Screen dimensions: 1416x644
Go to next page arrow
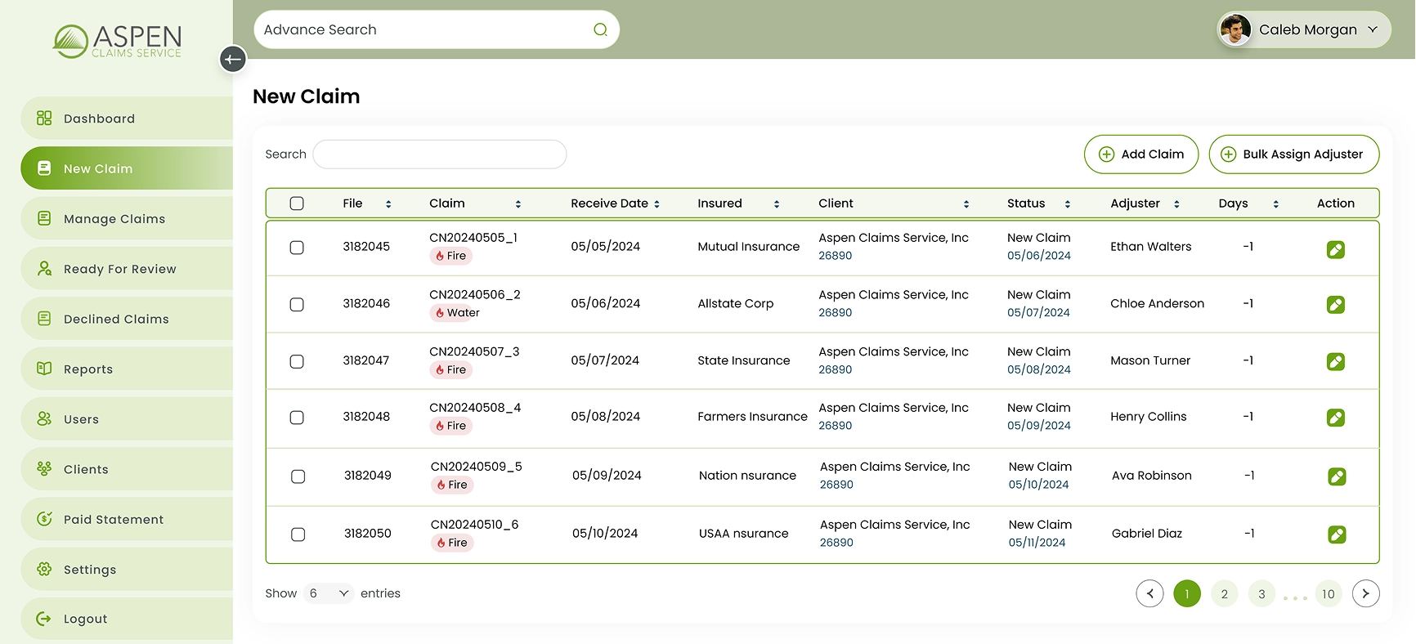(x=1365, y=593)
